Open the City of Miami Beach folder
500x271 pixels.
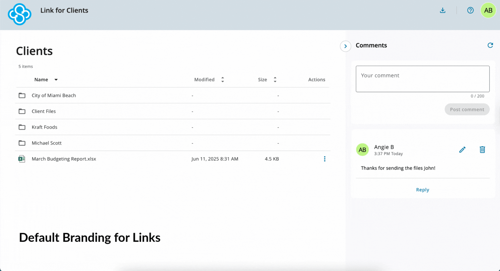pyautogui.click(x=54, y=95)
